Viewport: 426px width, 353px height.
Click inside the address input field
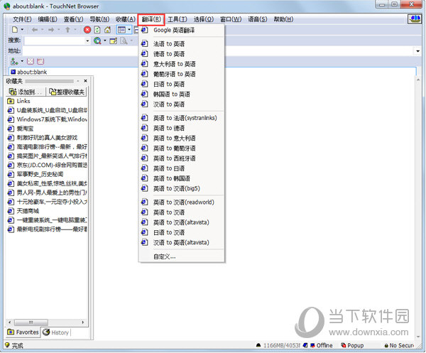click(x=219, y=51)
